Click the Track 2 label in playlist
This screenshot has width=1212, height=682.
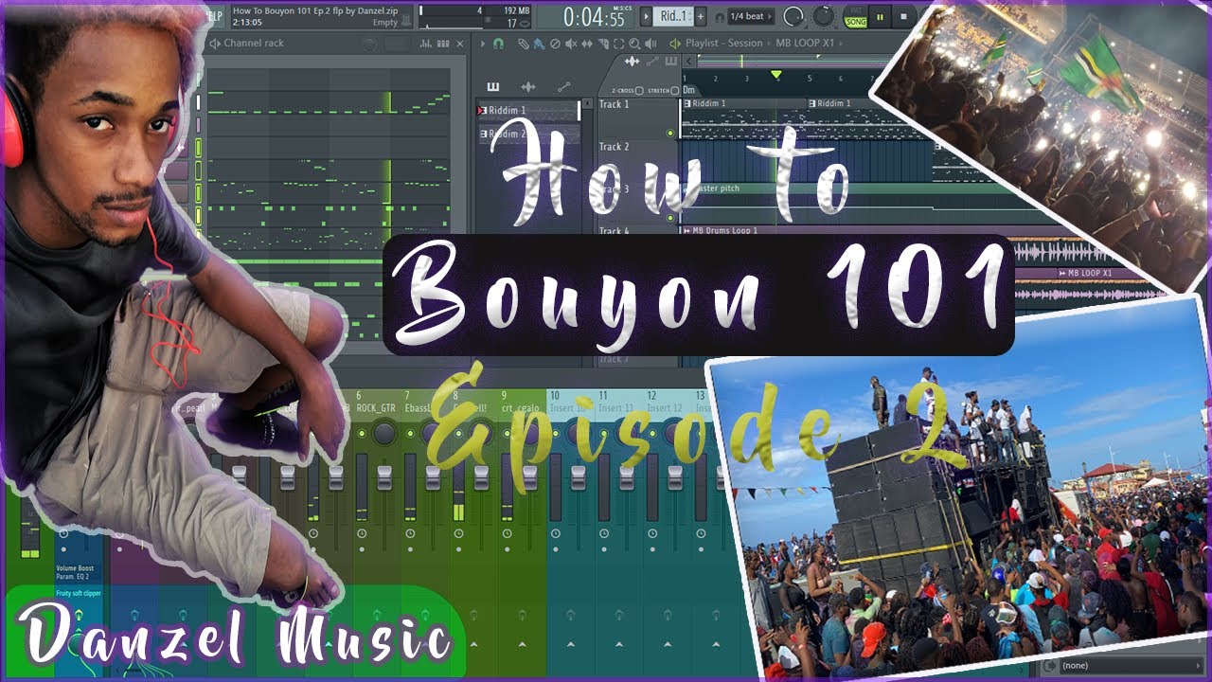pyautogui.click(x=615, y=147)
